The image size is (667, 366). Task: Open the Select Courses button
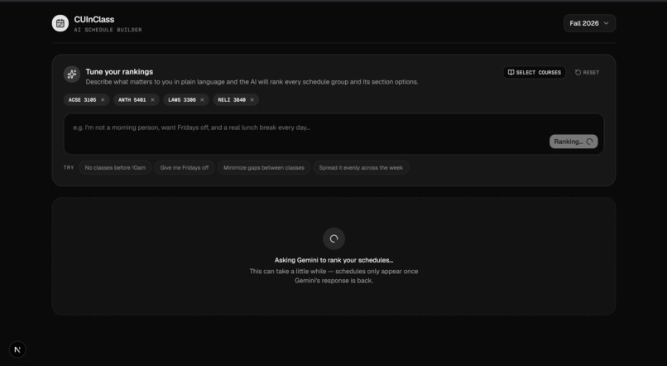pyautogui.click(x=535, y=72)
